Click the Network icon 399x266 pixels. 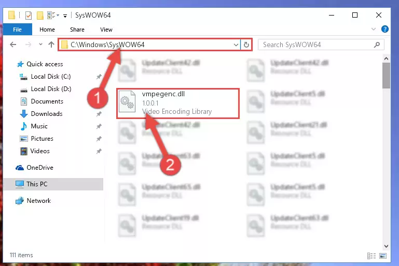point(20,201)
